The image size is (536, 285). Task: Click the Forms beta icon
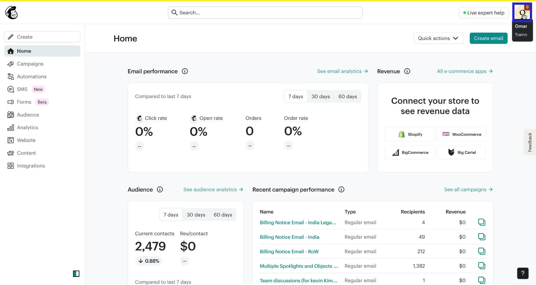(10, 102)
